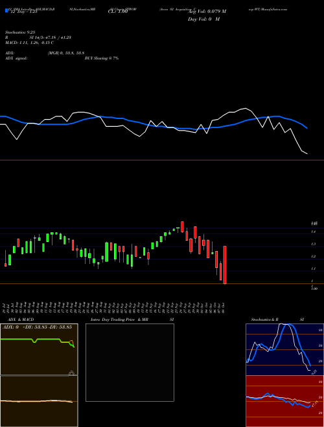
Task: Click the 1.4 price axis label
Action: (314, 232)
